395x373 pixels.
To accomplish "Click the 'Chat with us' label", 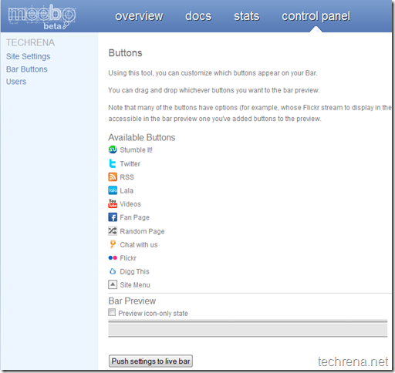I will point(139,244).
